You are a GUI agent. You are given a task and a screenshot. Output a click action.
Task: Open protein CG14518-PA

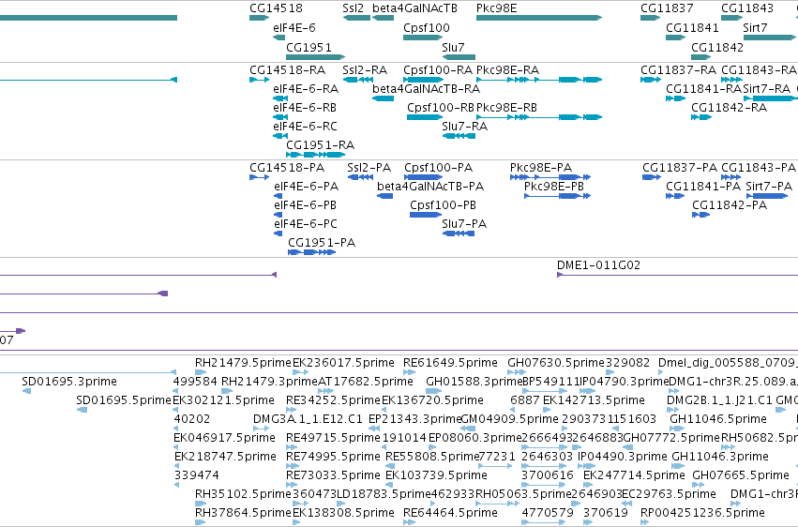[x=287, y=167]
